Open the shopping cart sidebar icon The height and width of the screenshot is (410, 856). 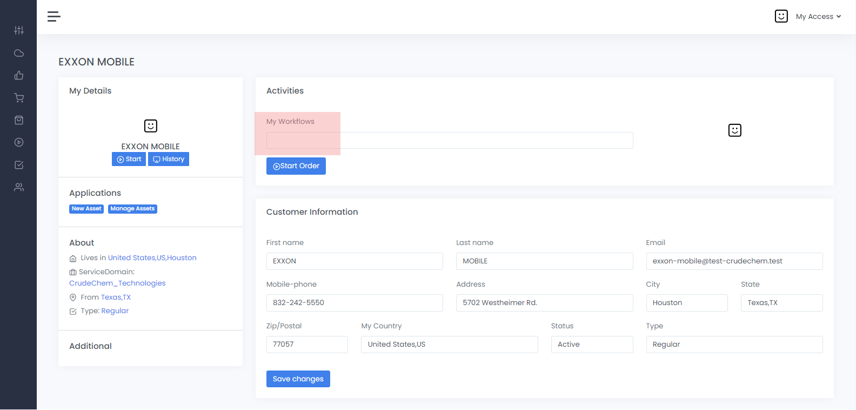click(x=19, y=98)
